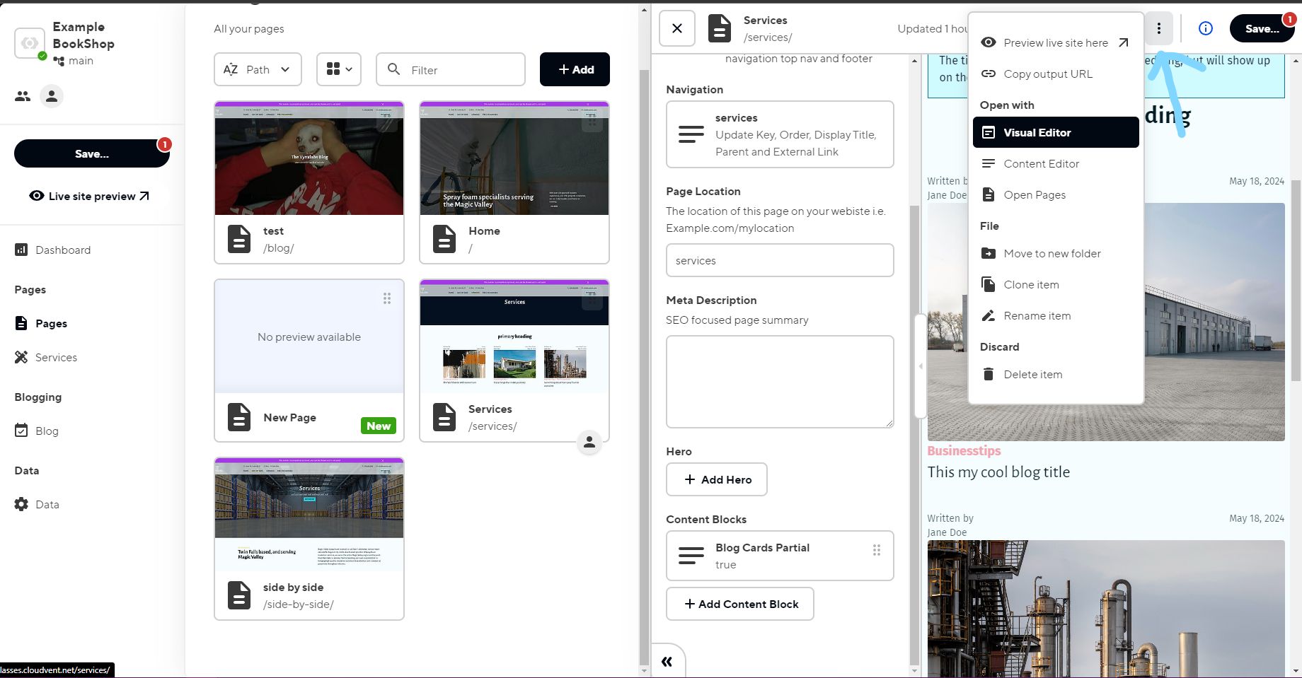Click the three-dot more options icon
Screen dimensions: 1302x678
click(1158, 29)
